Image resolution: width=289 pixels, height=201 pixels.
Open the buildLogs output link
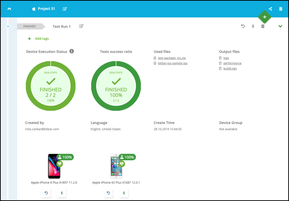coord(230,69)
